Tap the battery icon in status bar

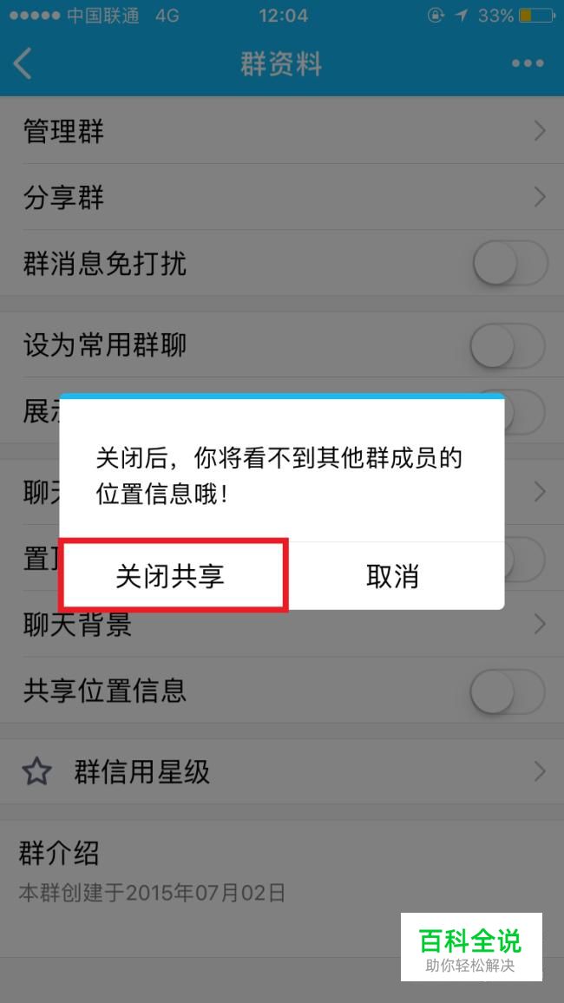point(536,16)
